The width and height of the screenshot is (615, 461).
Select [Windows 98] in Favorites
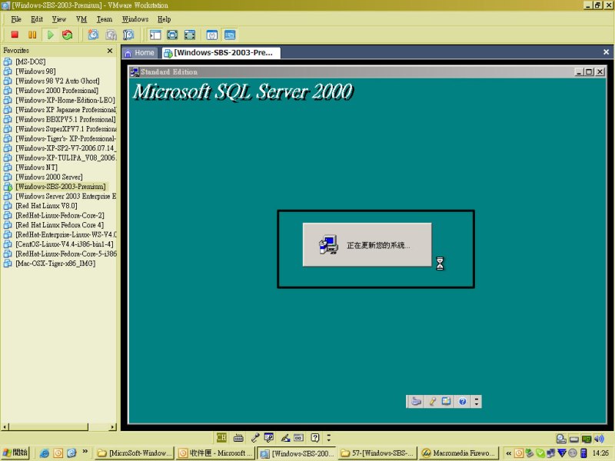pos(35,71)
